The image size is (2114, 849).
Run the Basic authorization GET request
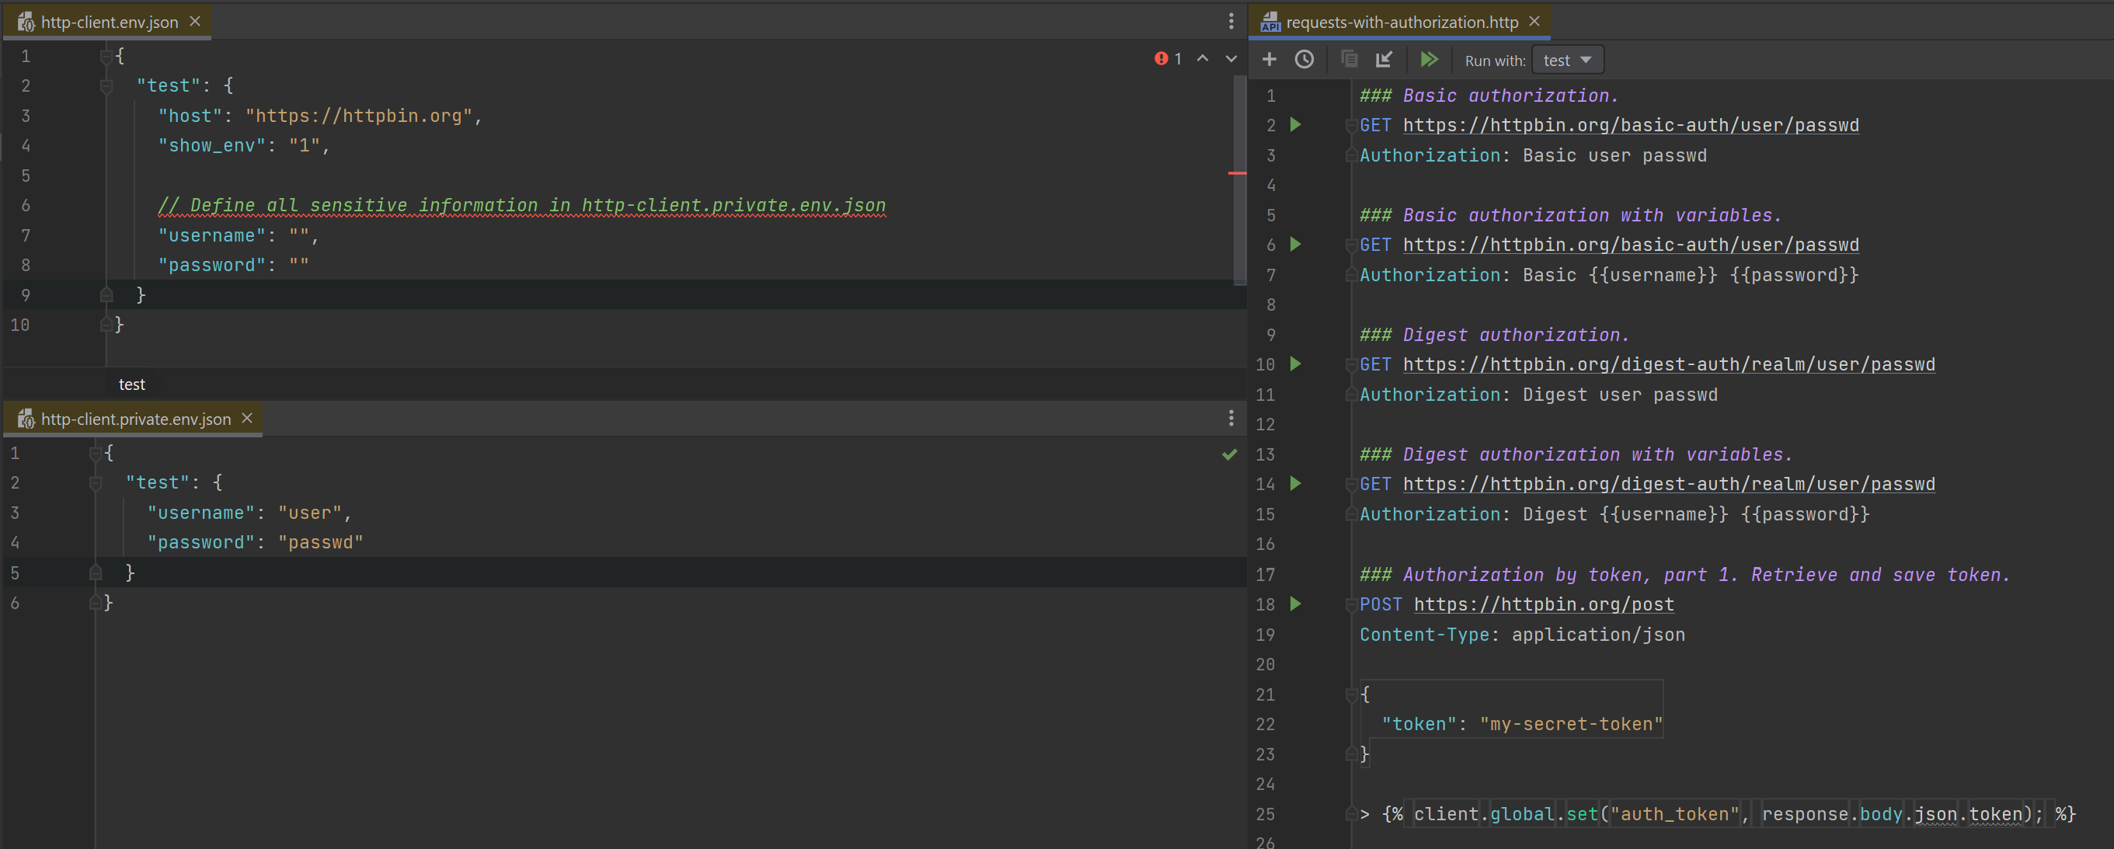[1295, 125]
